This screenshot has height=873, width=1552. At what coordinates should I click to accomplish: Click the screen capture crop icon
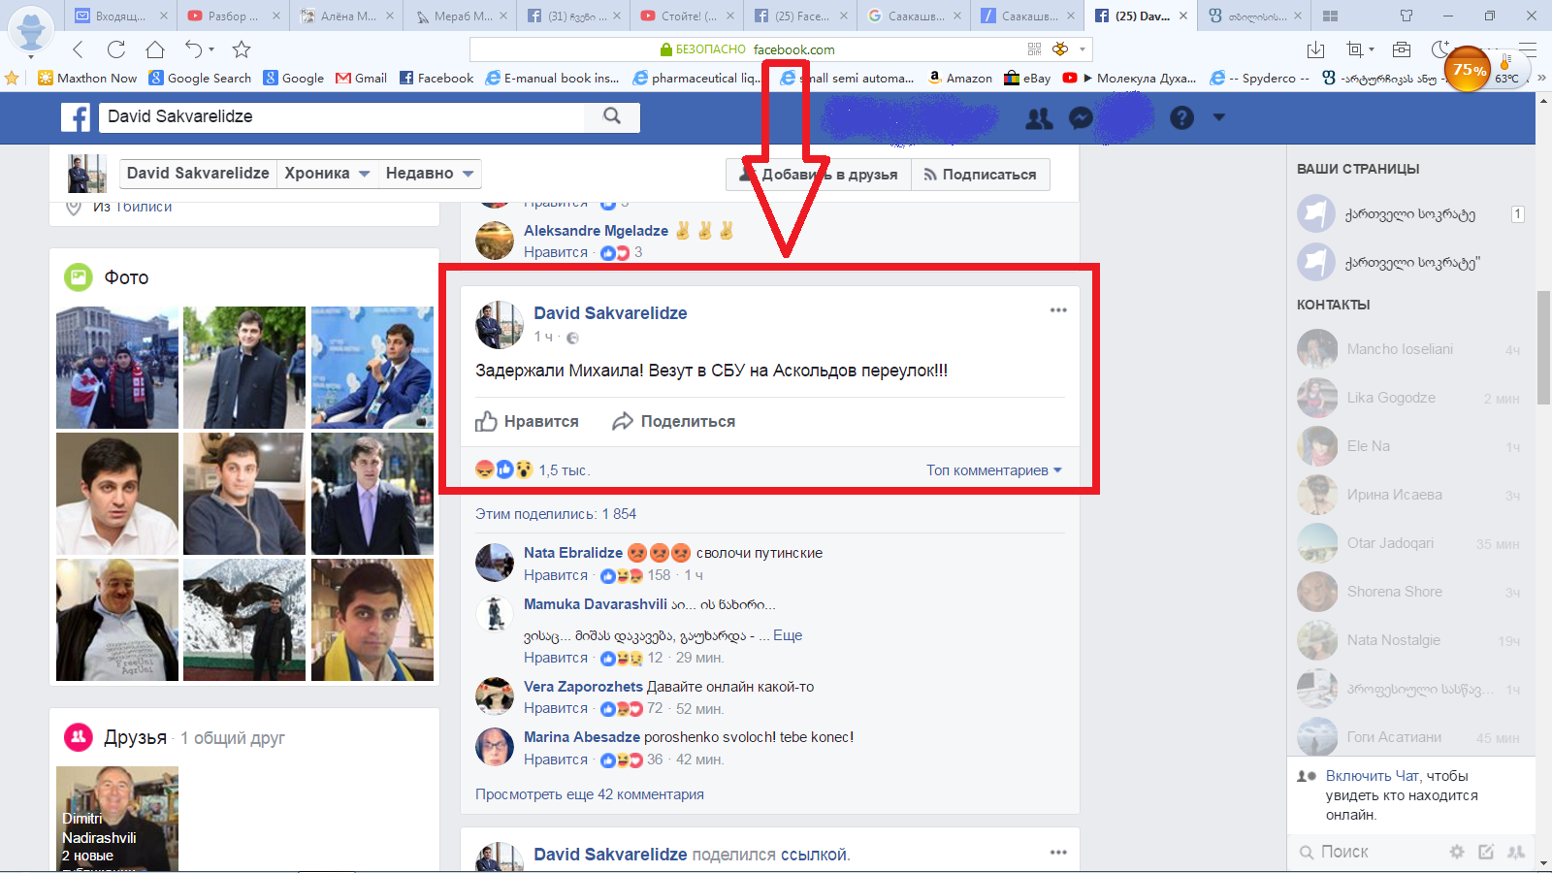tap(1354, 49)
